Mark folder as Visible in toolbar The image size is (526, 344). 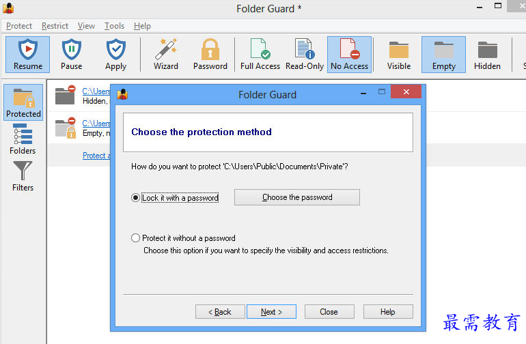(x=399, y=55)
